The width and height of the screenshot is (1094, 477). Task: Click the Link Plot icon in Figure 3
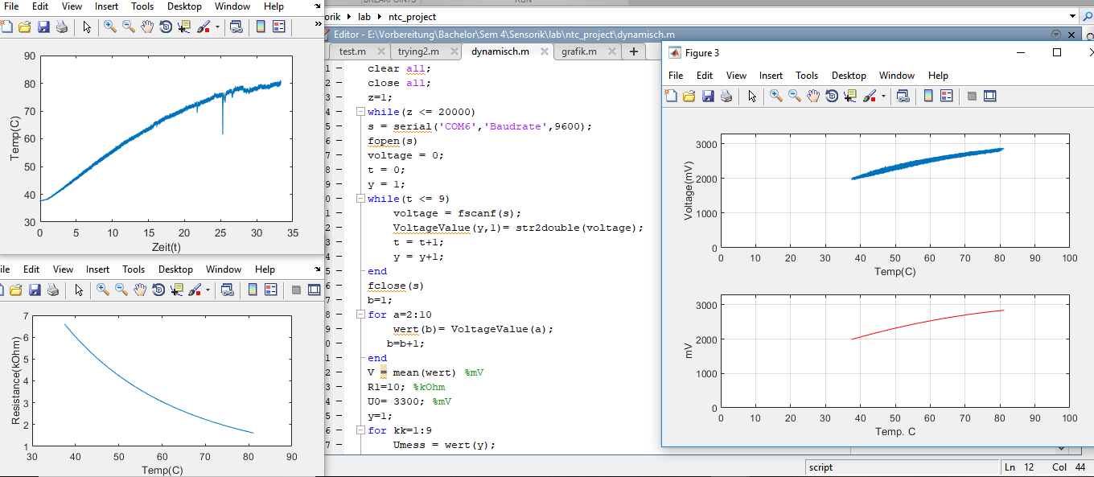point(903,96)
